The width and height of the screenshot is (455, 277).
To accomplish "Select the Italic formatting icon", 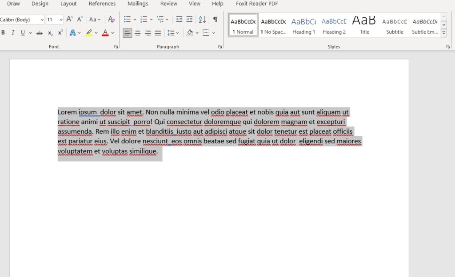I will coord(13,32).
